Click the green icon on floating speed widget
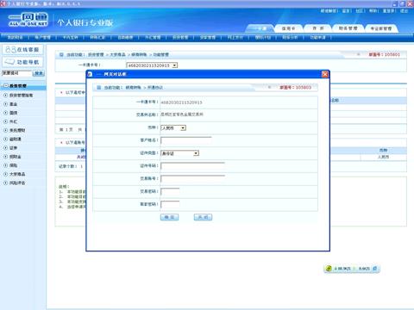This screenshot has width=414, height=310. point(329,269)
